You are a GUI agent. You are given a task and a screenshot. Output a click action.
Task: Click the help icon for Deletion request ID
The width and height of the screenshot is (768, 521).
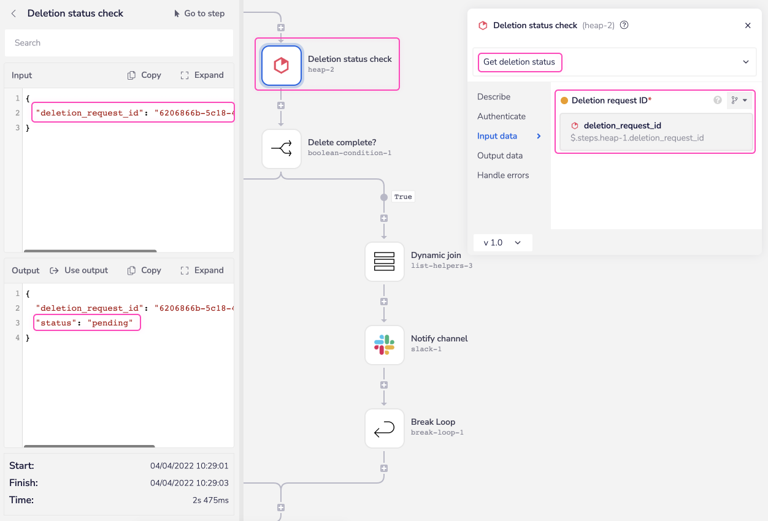point(717,101)
